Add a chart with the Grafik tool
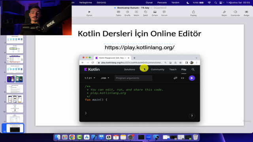 (127, 13)
